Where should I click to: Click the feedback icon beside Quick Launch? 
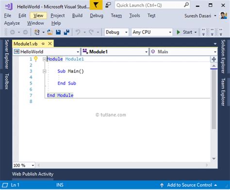tap(108, 5)
